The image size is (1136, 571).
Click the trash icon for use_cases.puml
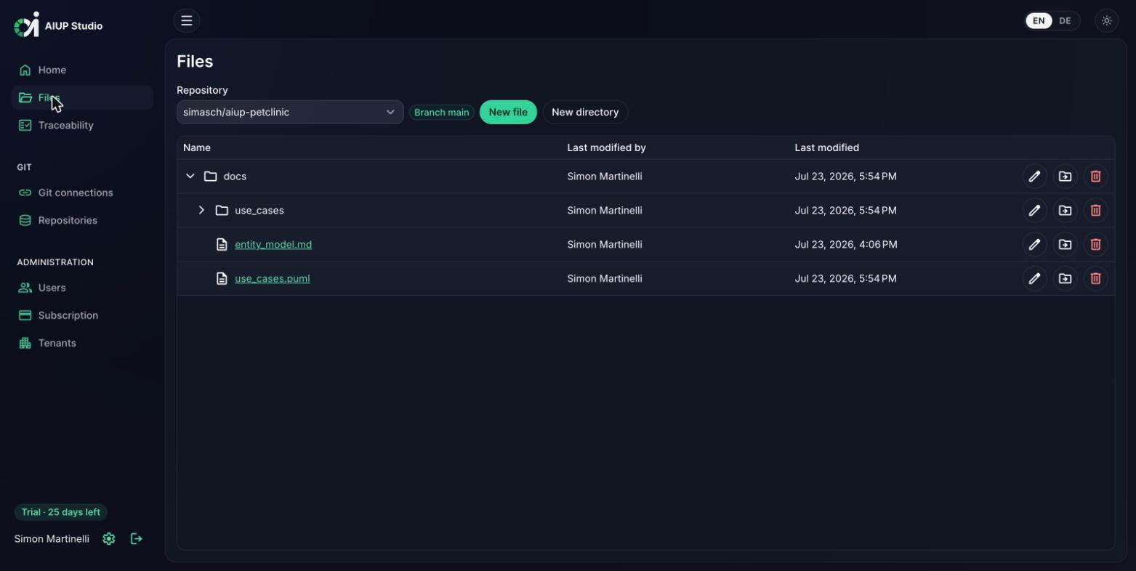tap(1095, 279)
